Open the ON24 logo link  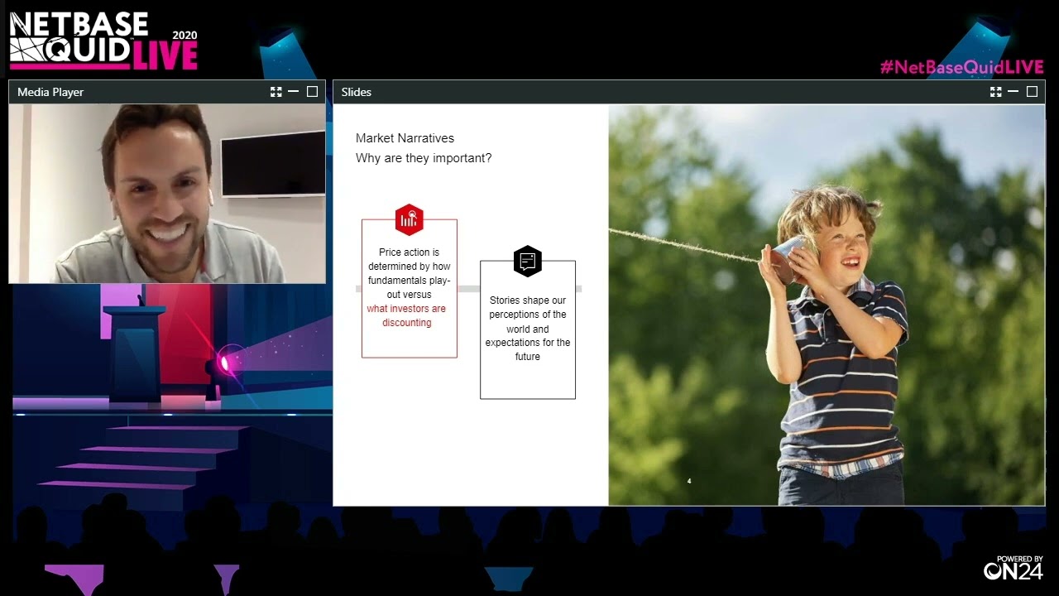coord(1013,568)
